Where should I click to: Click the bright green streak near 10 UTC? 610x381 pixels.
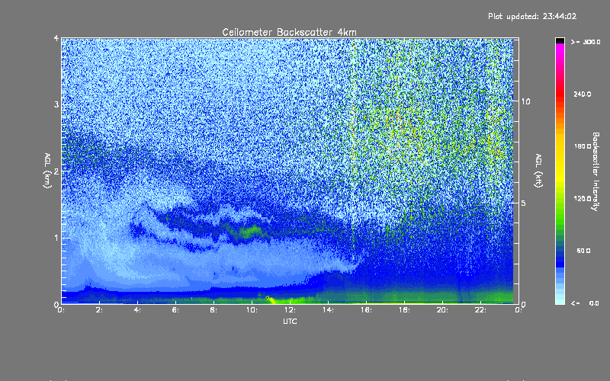(x=249, y=231)
